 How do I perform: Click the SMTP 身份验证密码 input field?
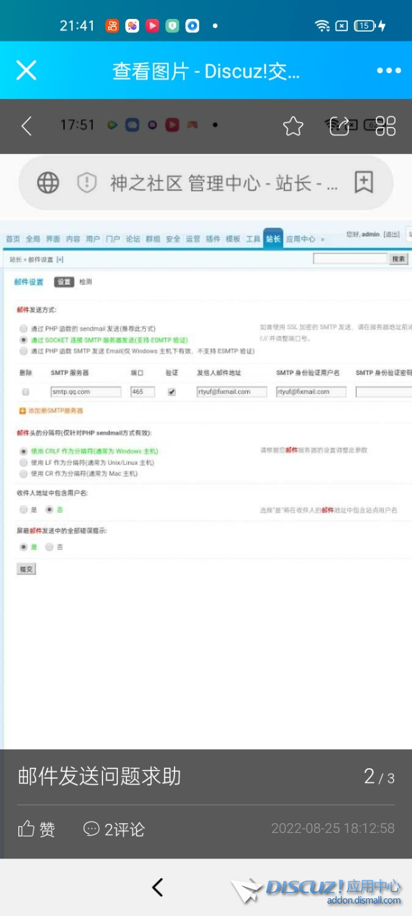point(384,392)
